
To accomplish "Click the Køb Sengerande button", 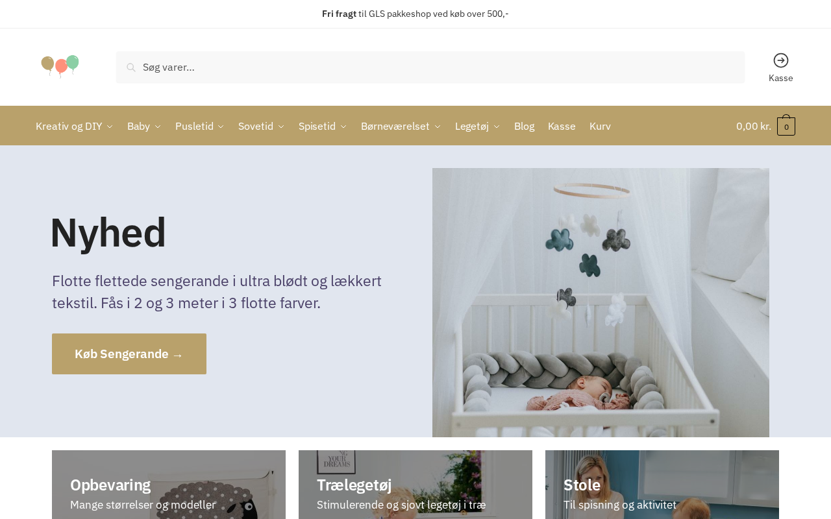I will point(129,354).
